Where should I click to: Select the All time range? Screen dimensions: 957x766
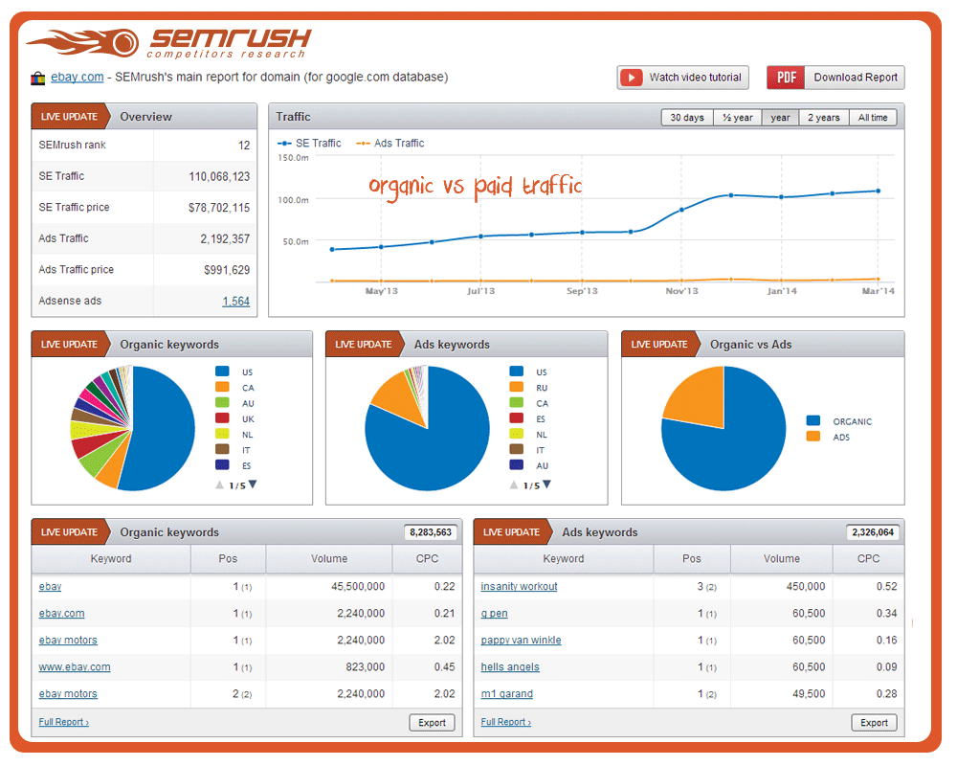(x=873, y=118)
